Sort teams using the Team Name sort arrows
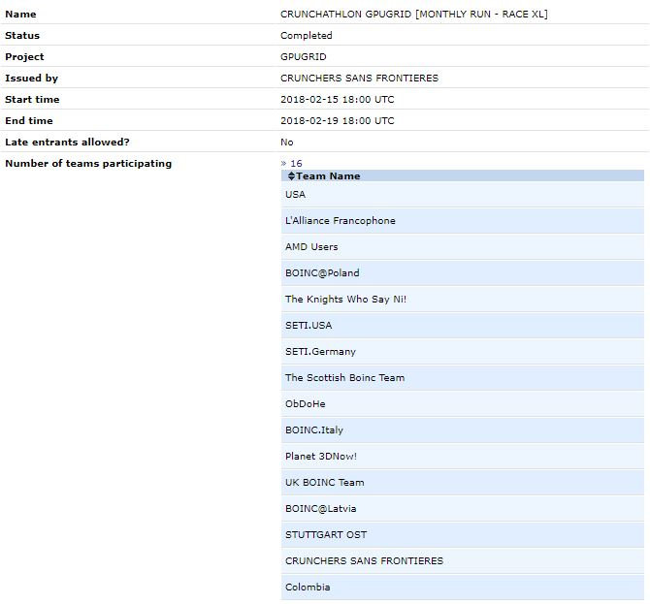The height and width of the screenshot is (604, 650). pyautogui.click(x=291, y=176)
